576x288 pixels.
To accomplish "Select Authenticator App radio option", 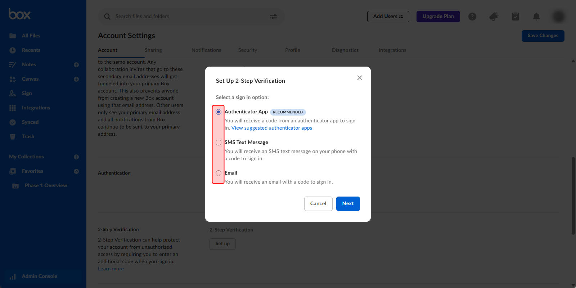I will click(x=219, y=112).
